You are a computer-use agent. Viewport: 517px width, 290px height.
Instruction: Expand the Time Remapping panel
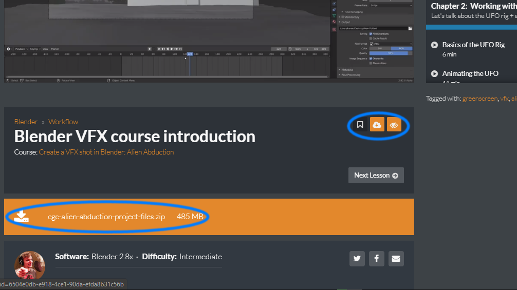click(352, 12)
